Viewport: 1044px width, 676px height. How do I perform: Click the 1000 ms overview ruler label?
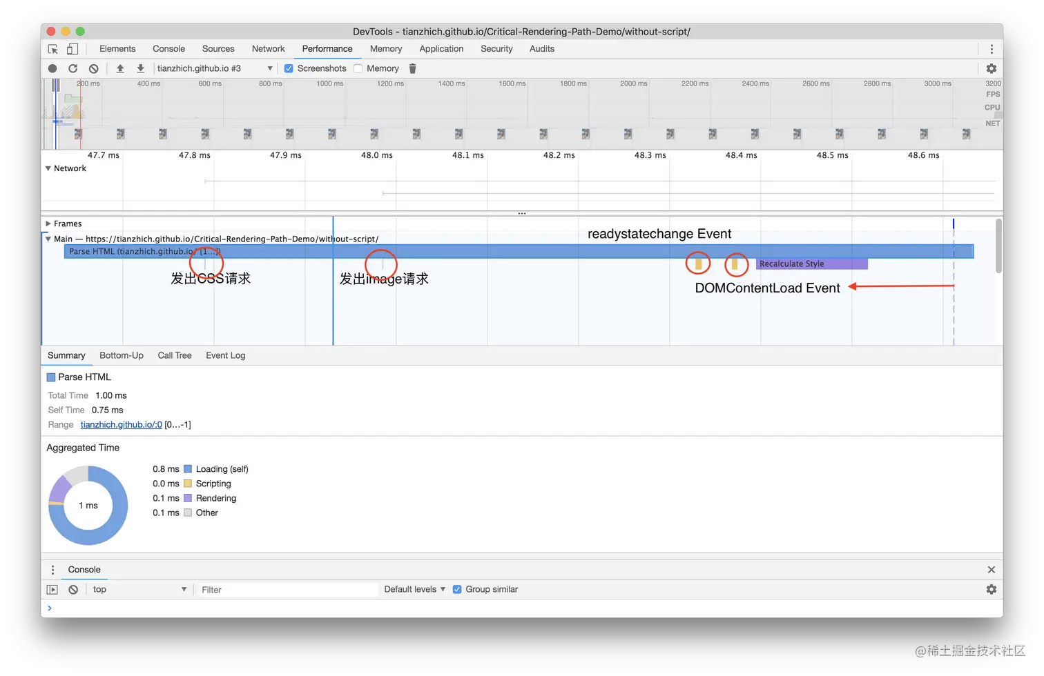point(330,83)
